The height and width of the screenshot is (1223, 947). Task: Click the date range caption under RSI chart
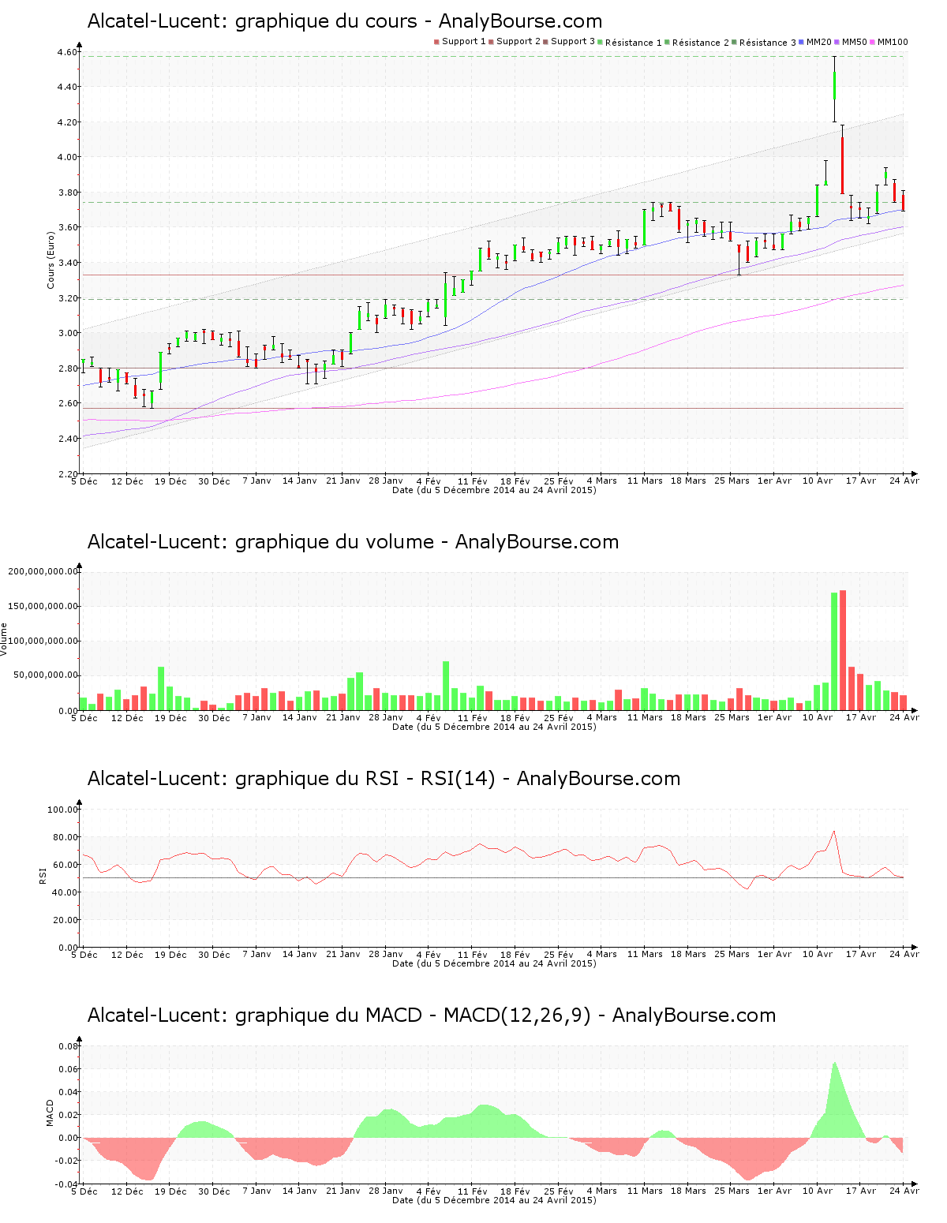tap(494, 963)
